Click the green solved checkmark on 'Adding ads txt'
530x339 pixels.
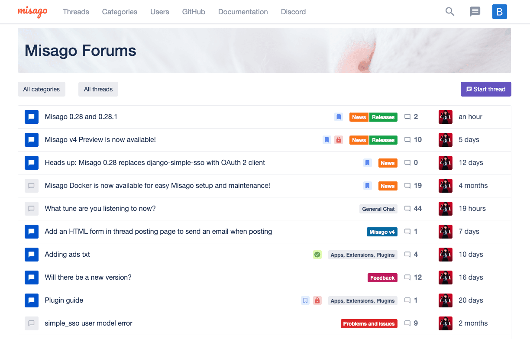click(317, 255)
